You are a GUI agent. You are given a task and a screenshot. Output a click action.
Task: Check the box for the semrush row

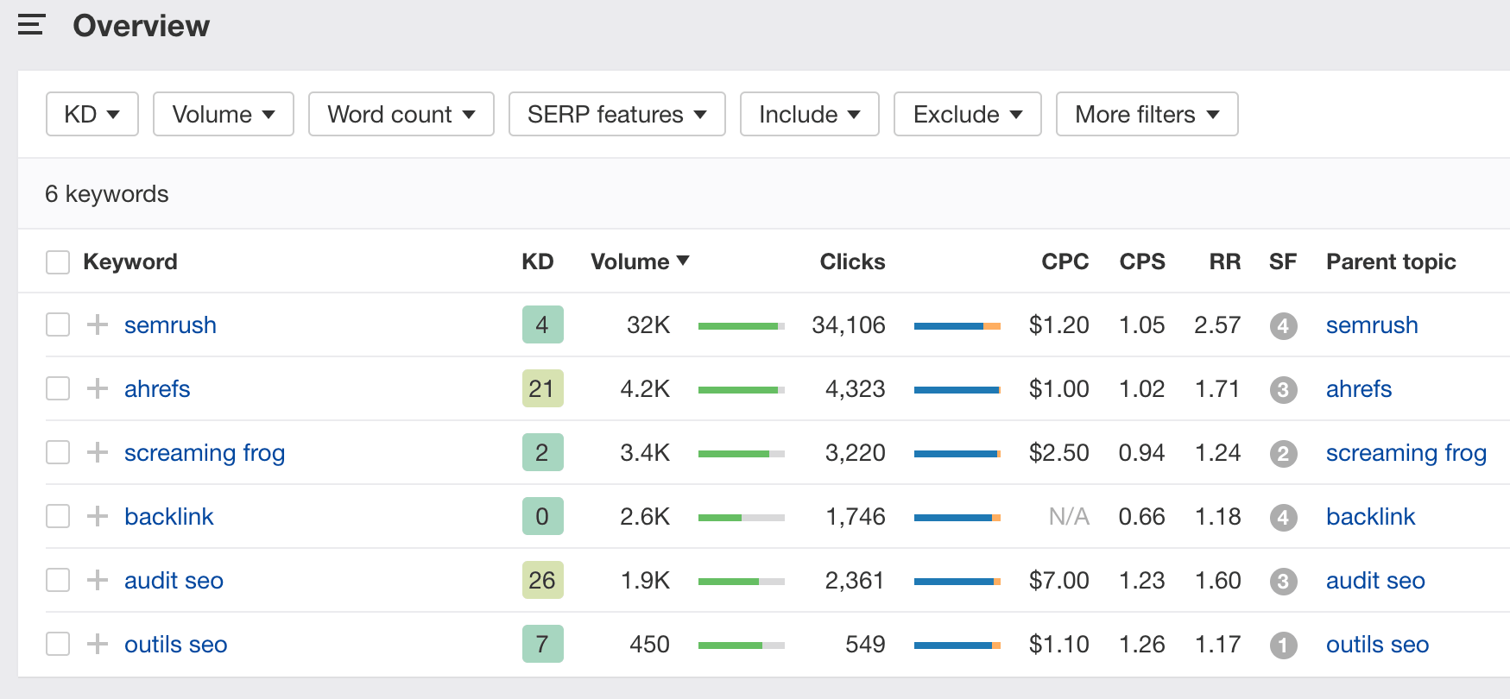(x=58, y=324)
